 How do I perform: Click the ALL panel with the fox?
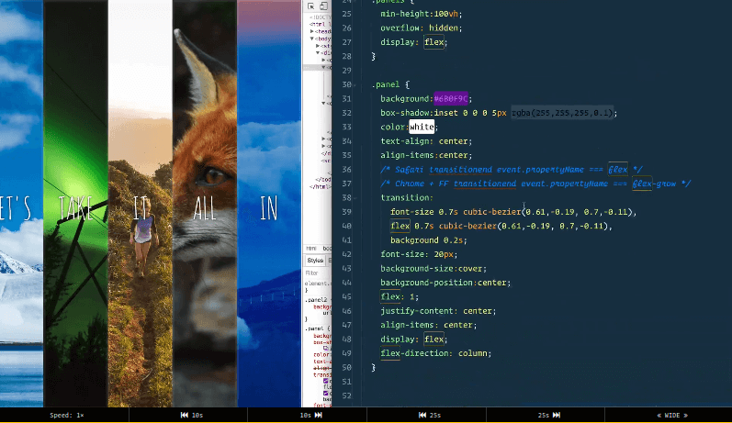205,204
